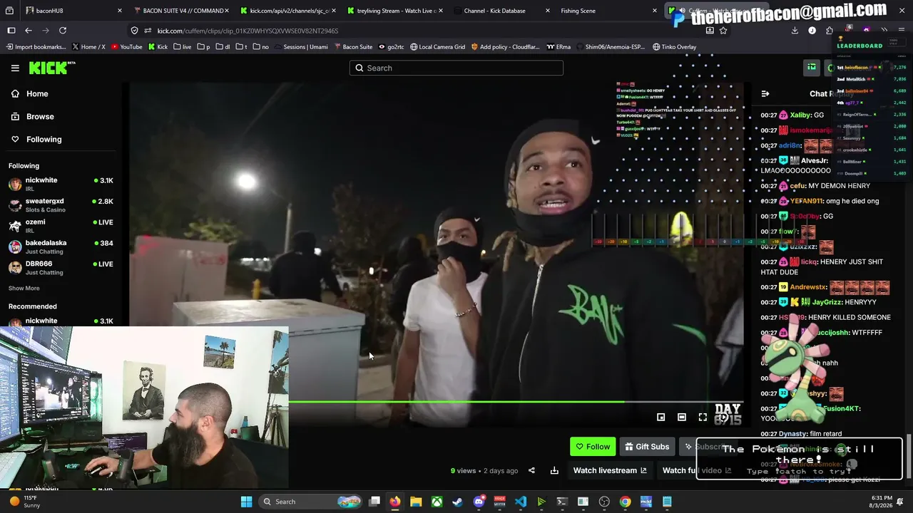Open the Sessions | Umami bookmark
Screen dimensions: 913x513
[300, 47]
